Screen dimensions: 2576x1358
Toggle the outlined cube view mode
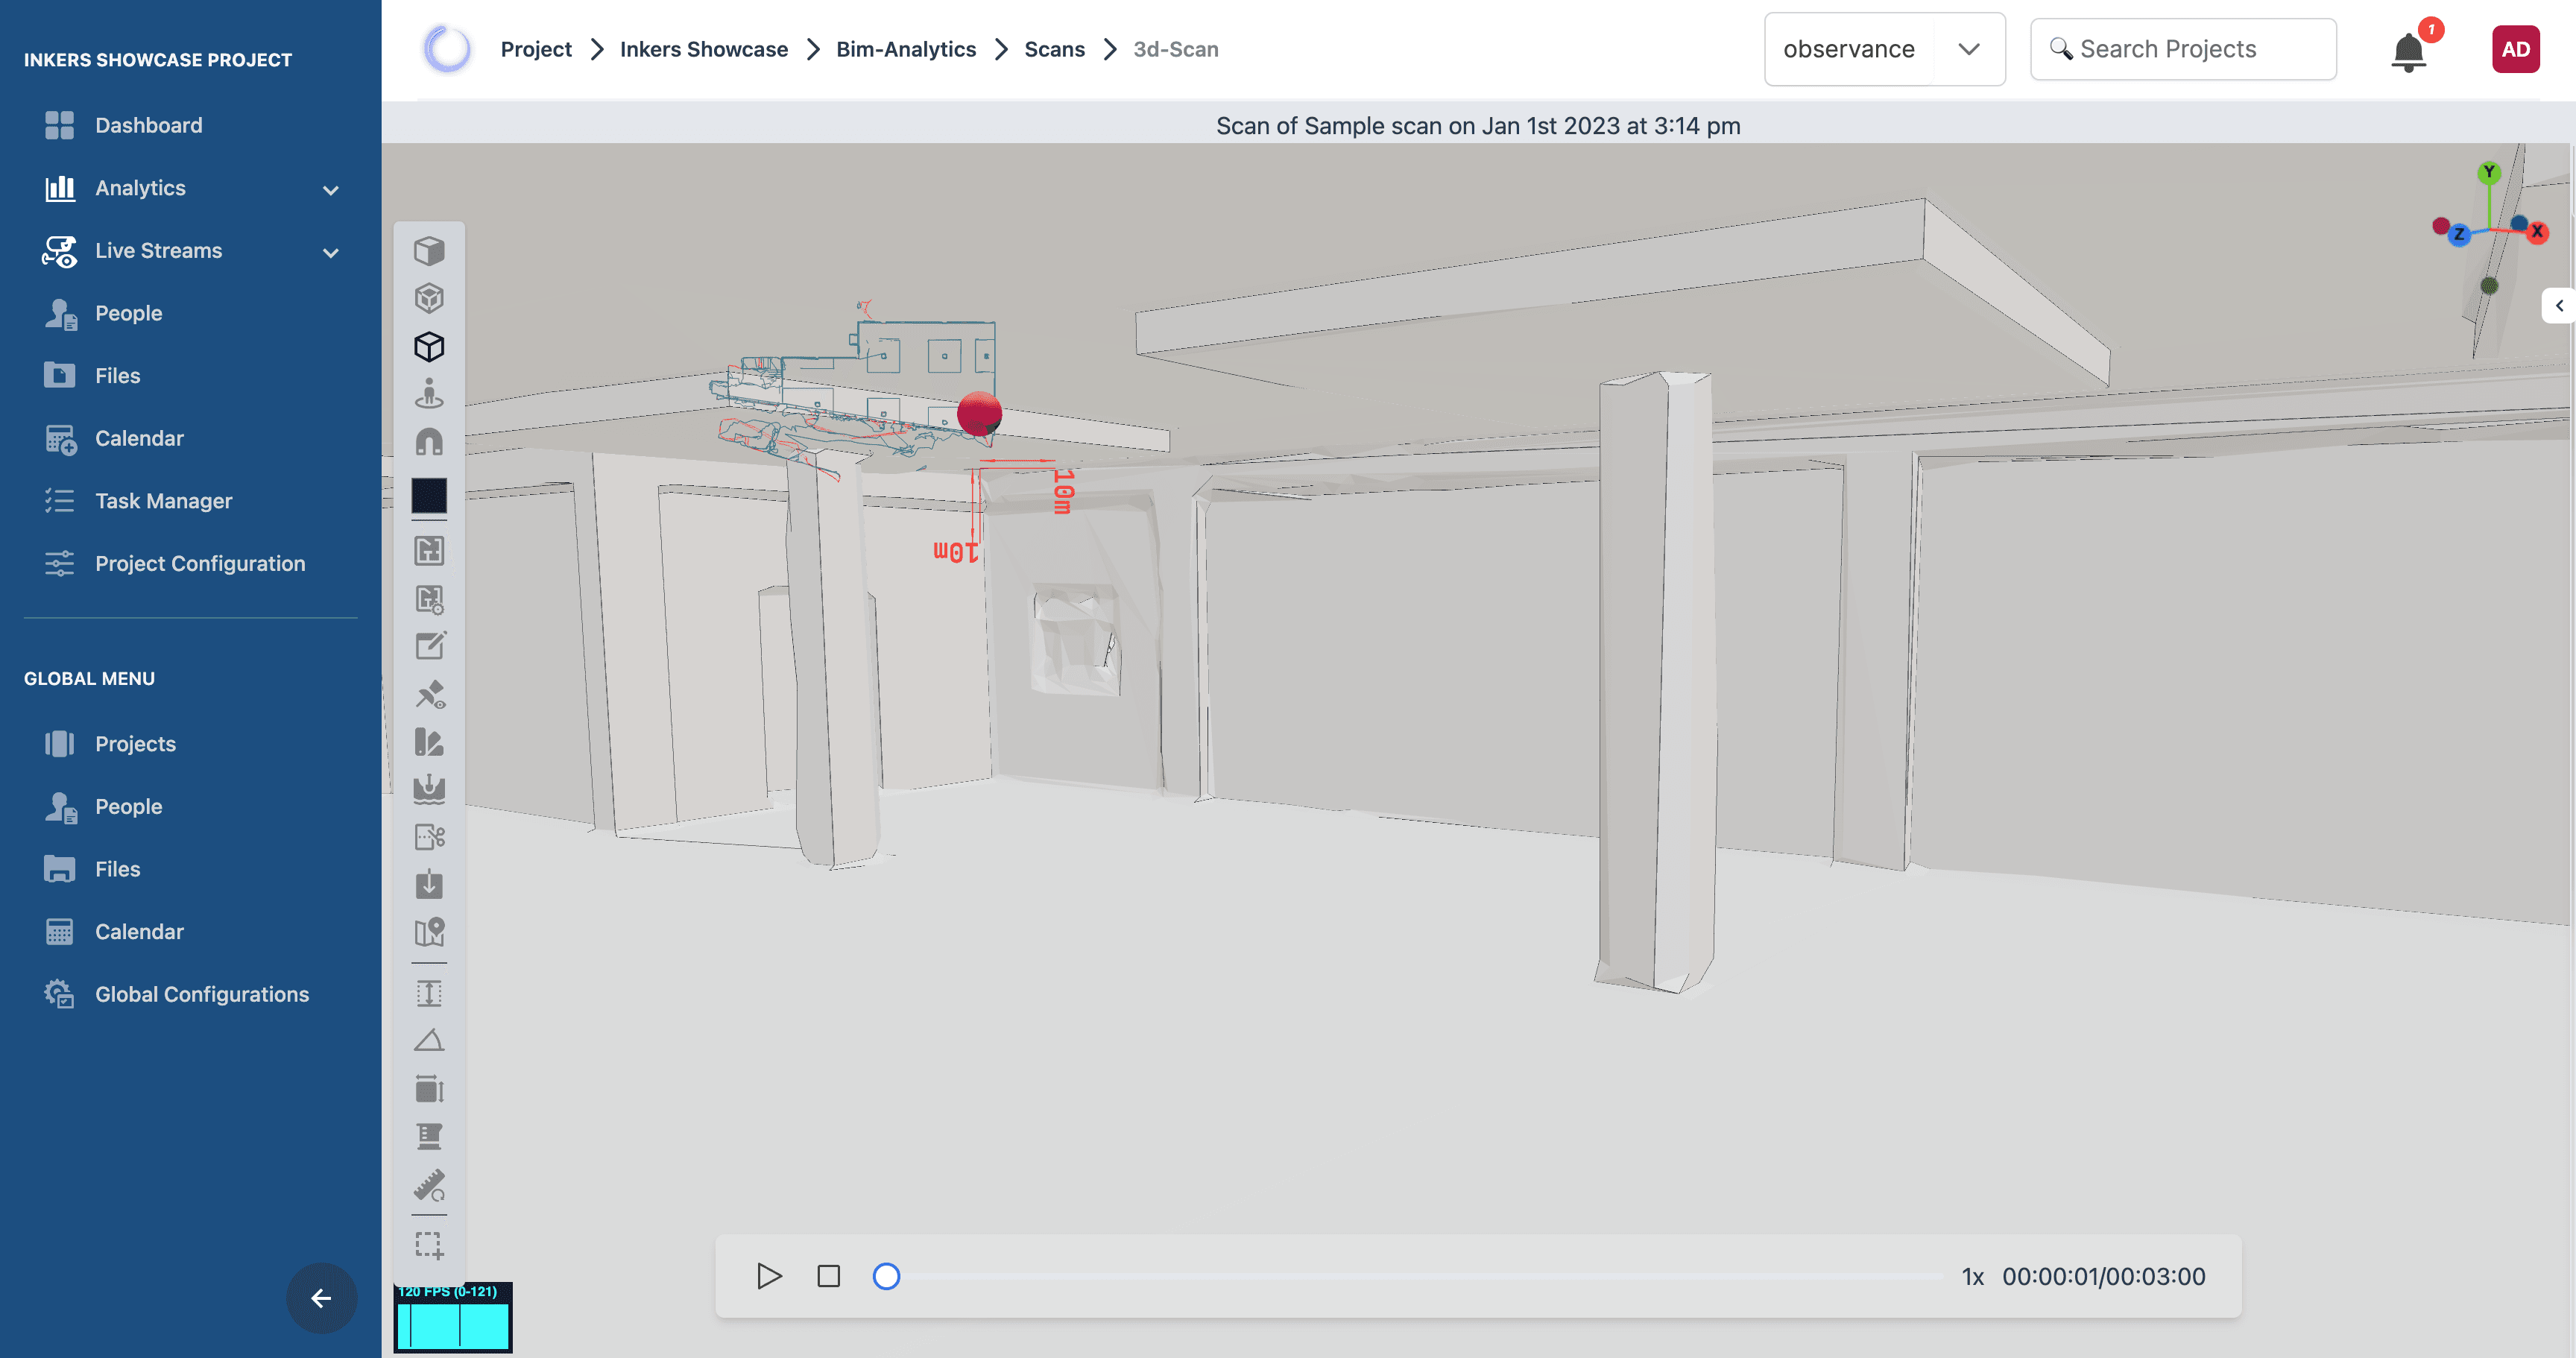(x=429, y=347)
